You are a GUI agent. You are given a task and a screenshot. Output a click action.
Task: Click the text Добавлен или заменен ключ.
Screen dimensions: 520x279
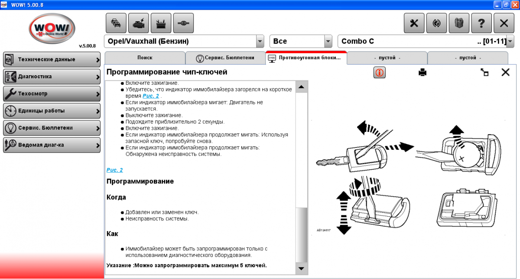pyautogui.click(x=162, y=212)
